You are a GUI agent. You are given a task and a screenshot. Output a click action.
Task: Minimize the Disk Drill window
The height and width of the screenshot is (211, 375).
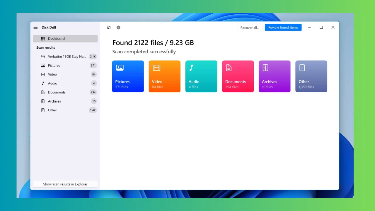pos(309,28)
